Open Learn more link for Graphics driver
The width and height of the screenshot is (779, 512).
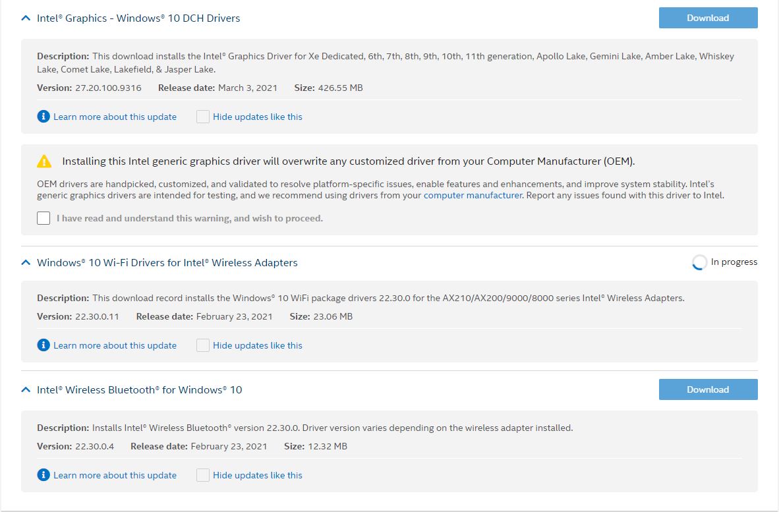point(115,117)
